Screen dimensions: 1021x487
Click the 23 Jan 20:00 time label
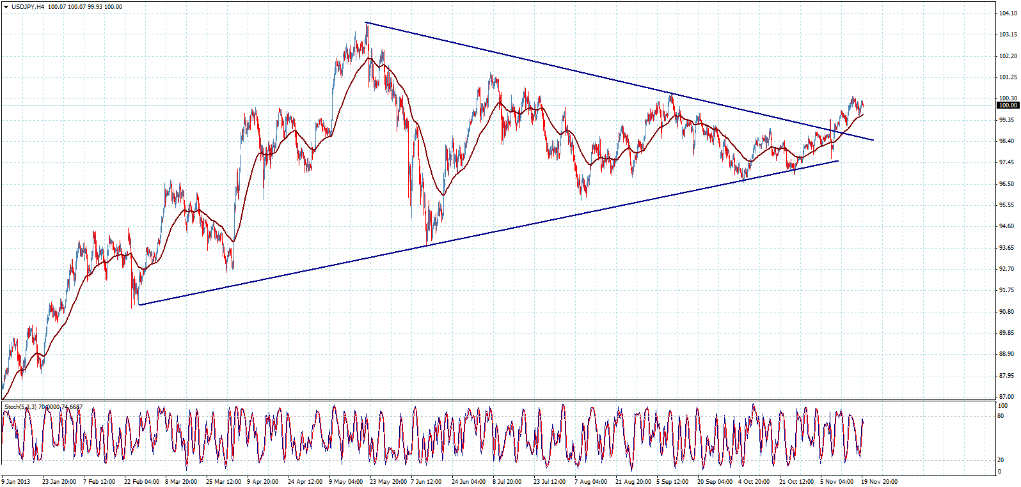click(x=59, y=482)
